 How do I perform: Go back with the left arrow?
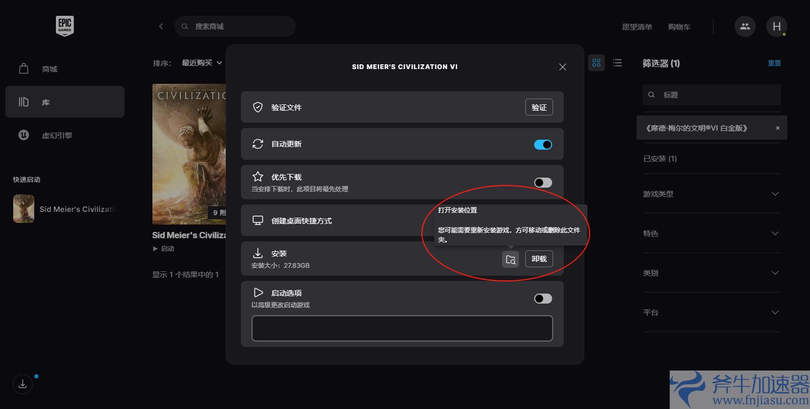[x=161, y=26]
